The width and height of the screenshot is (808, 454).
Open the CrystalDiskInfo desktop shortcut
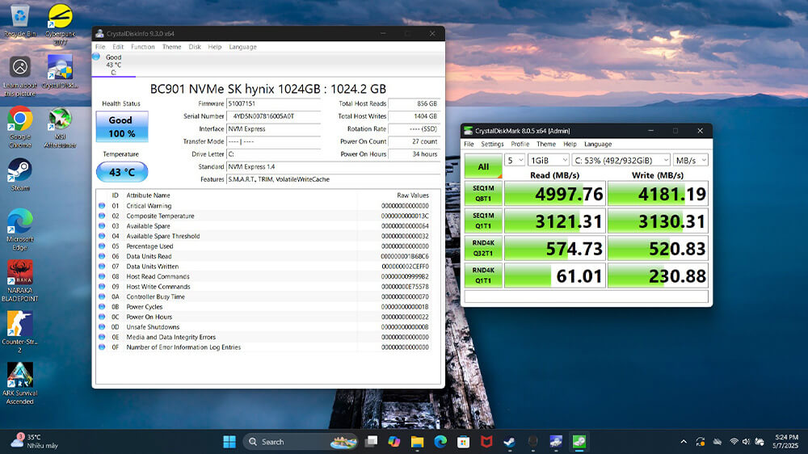(60, 72)
